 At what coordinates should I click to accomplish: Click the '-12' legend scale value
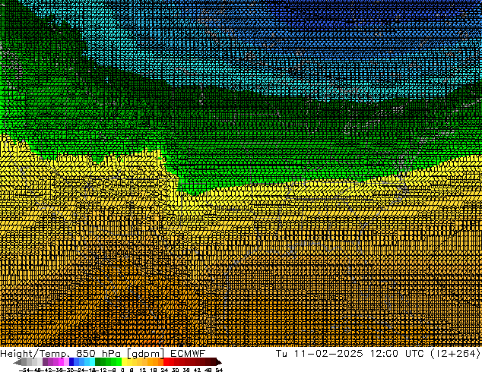click(x=103, y=370)
